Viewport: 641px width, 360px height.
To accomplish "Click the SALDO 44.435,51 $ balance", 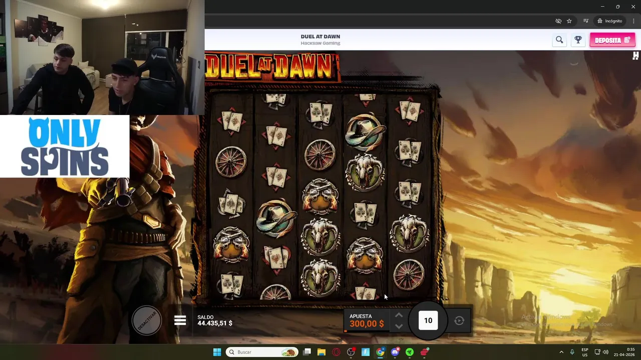I will click(x=215, y=320).
